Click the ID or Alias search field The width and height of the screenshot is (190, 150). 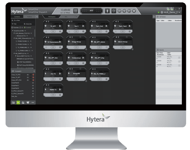pos(23,20)
